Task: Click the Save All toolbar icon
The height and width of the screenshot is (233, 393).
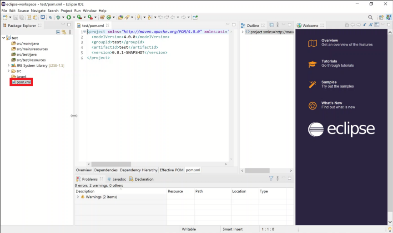Action: (22, 17)
